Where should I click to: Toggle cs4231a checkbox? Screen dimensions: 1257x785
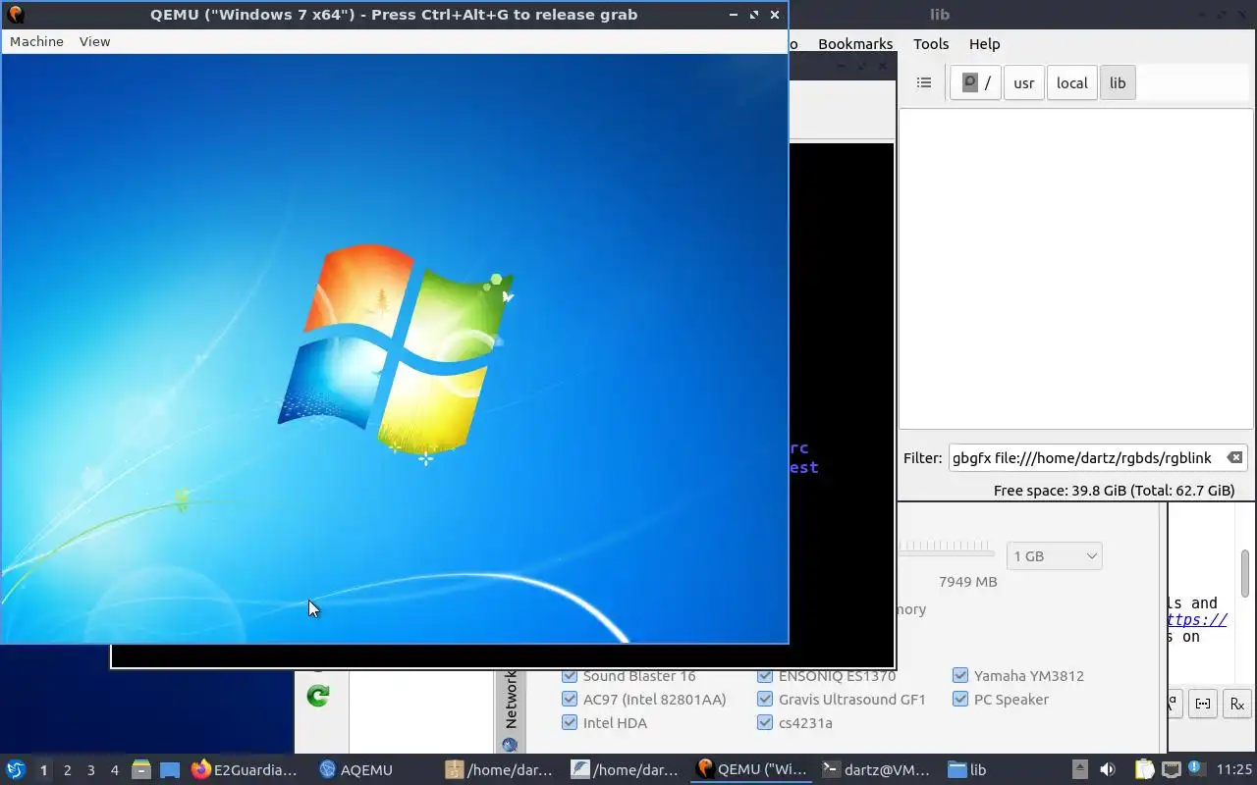[x=765, y=722]
